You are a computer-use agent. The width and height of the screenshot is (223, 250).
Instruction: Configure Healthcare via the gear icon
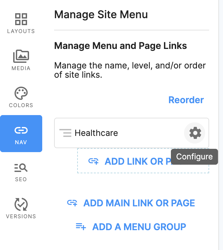point(195,133)
